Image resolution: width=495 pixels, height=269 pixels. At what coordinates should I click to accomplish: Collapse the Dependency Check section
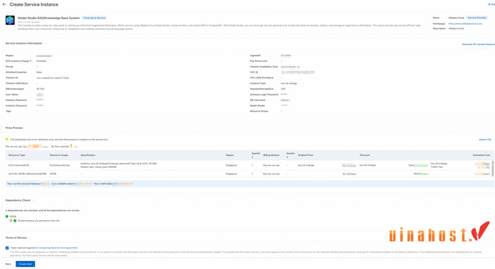click(33, 201)
